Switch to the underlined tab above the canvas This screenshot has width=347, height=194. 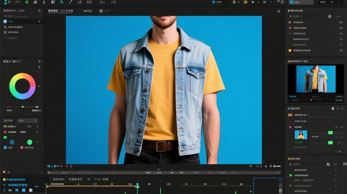[x=60, y=11]
